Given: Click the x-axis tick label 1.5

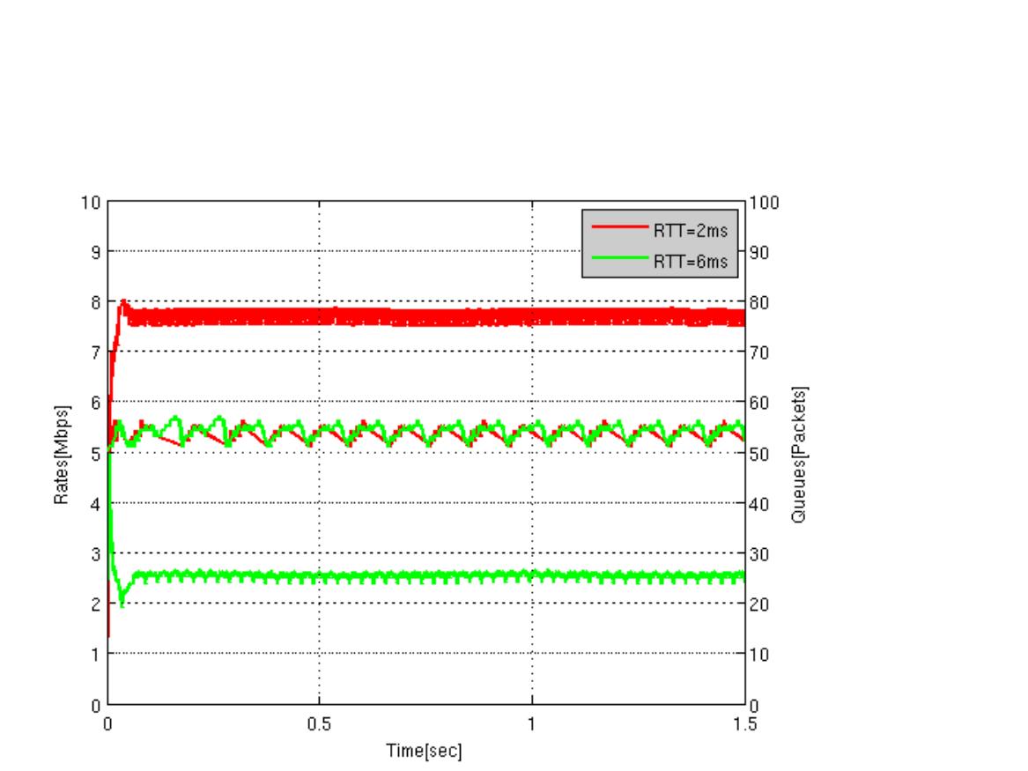Looking at the screenshot, I should click(x=744, y=723).
